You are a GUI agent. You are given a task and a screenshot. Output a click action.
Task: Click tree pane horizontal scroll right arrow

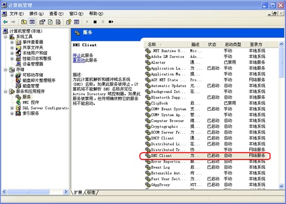click(x=66, y=192)
